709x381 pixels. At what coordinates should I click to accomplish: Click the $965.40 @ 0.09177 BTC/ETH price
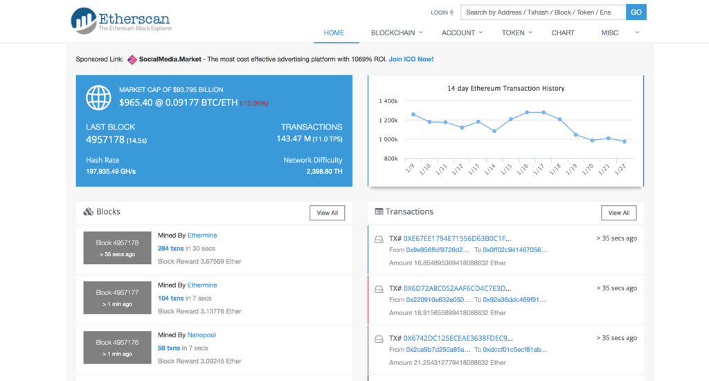pos(178,103)
